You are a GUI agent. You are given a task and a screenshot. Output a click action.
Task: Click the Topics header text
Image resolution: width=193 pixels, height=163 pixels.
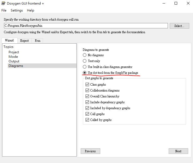(x=8, y=47)
